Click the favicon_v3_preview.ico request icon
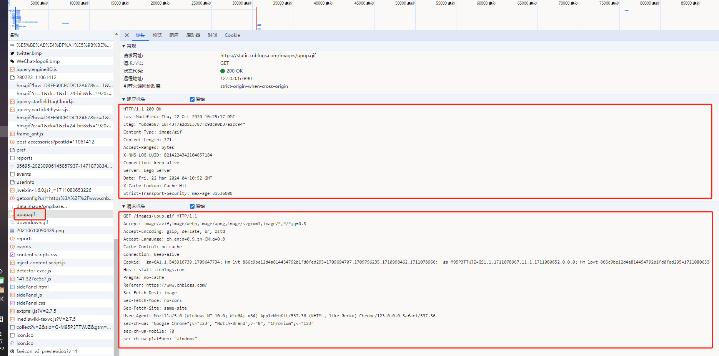 (12, 351)
